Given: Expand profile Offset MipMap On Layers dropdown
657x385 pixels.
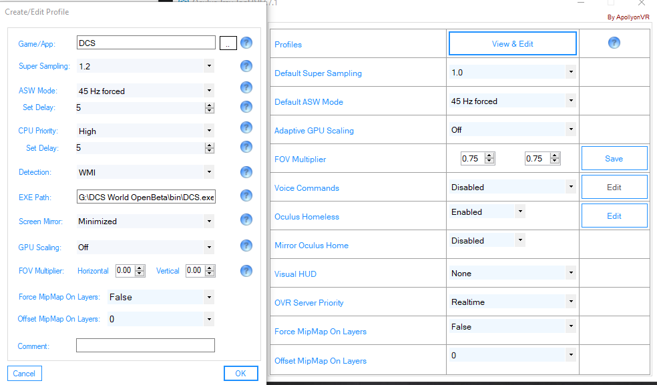Looking at the screenshot, I should [x=209, y=319].
